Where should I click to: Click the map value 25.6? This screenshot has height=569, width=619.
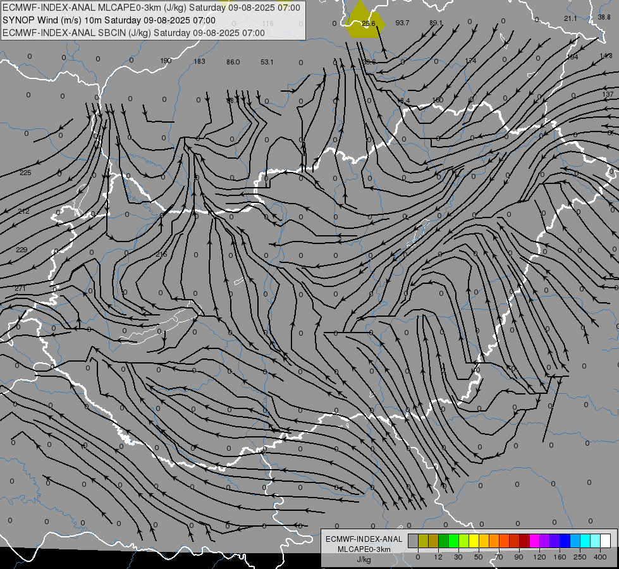(x=369, y=23)
